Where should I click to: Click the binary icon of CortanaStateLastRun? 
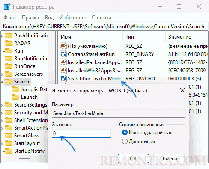(63, 54)
